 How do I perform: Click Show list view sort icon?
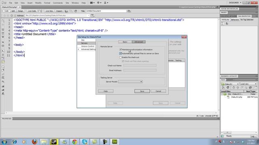click(x=227, y=24)
